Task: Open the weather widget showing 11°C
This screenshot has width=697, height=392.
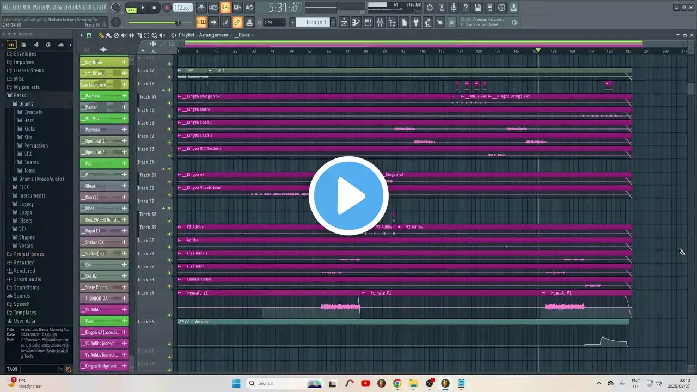Action: click(x=26, y=383)
